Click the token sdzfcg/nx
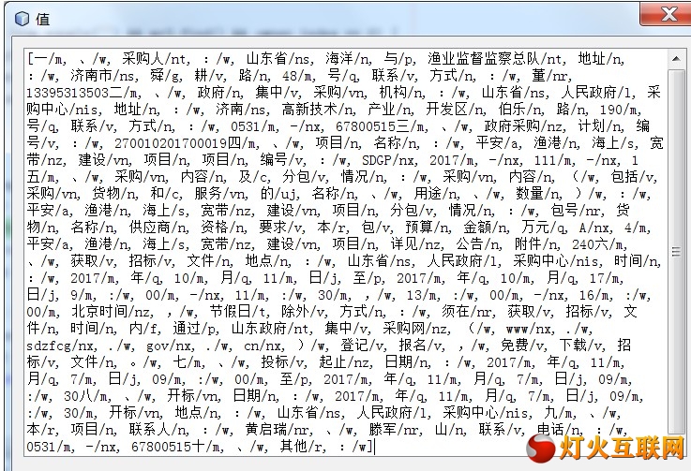 tap(62, 346)
